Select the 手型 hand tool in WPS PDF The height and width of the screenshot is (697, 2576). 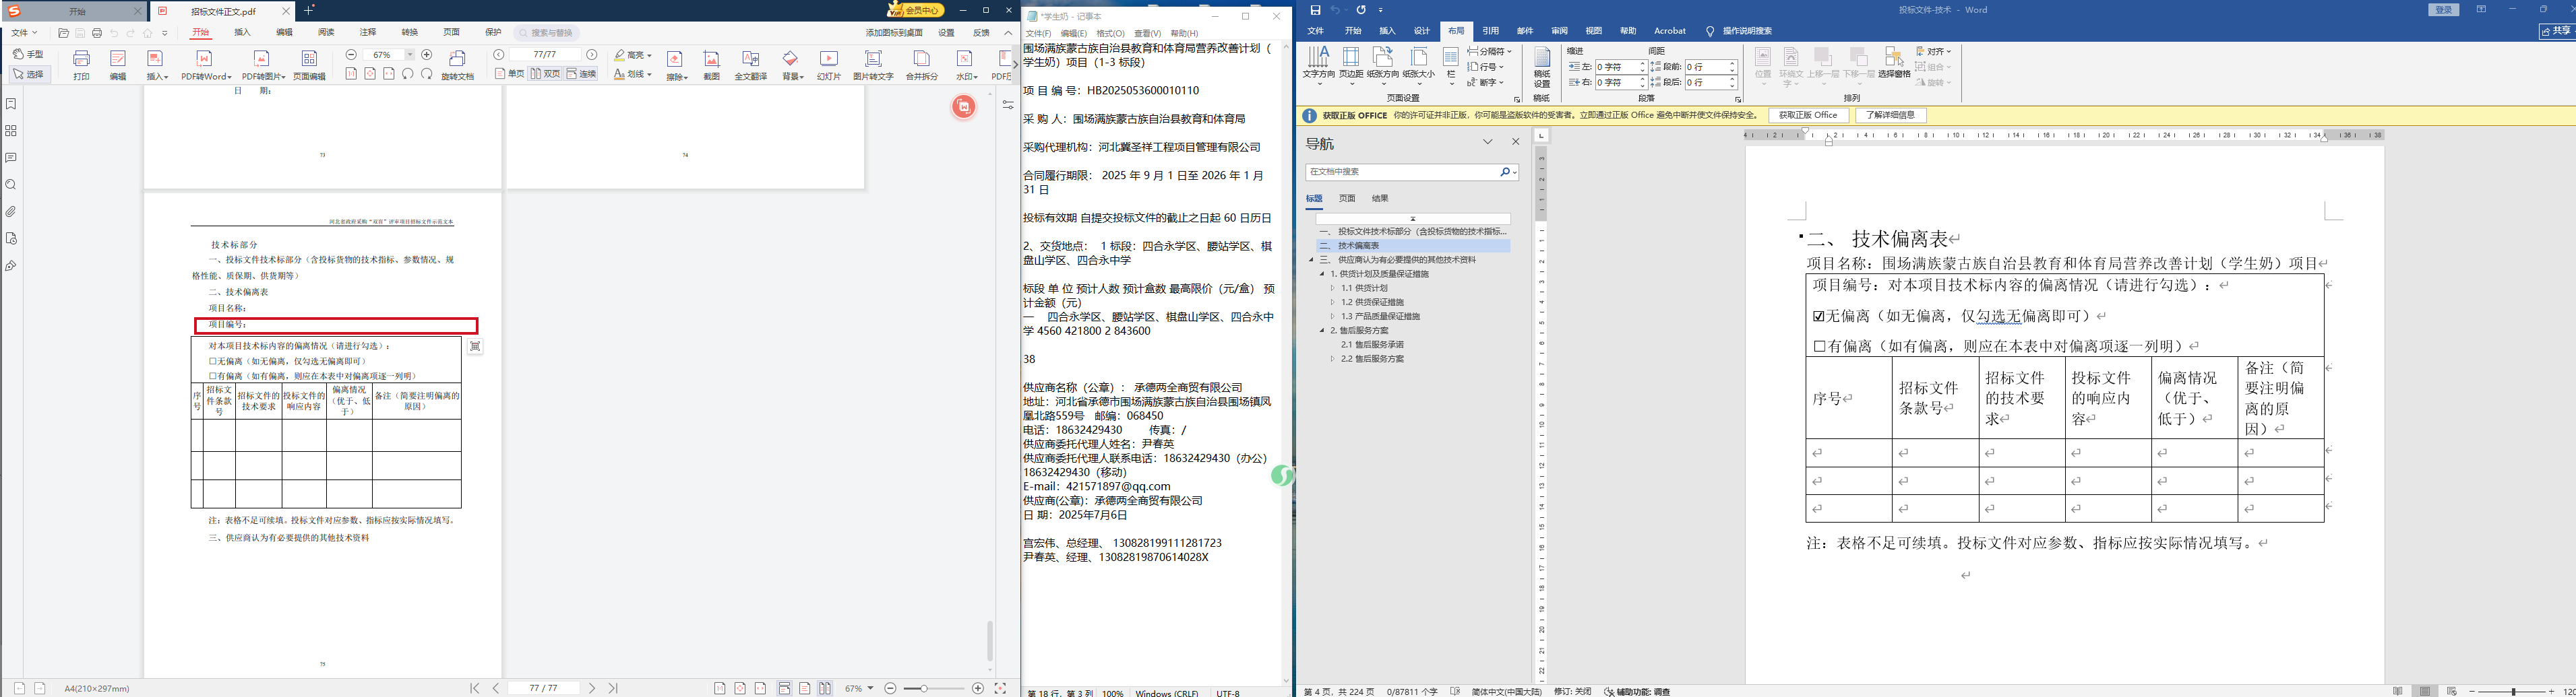(29, 54)
